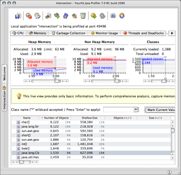Screen dimensions: 181x175
Task: Click the clock with eraser icon
Action: [x=37, y=16]
